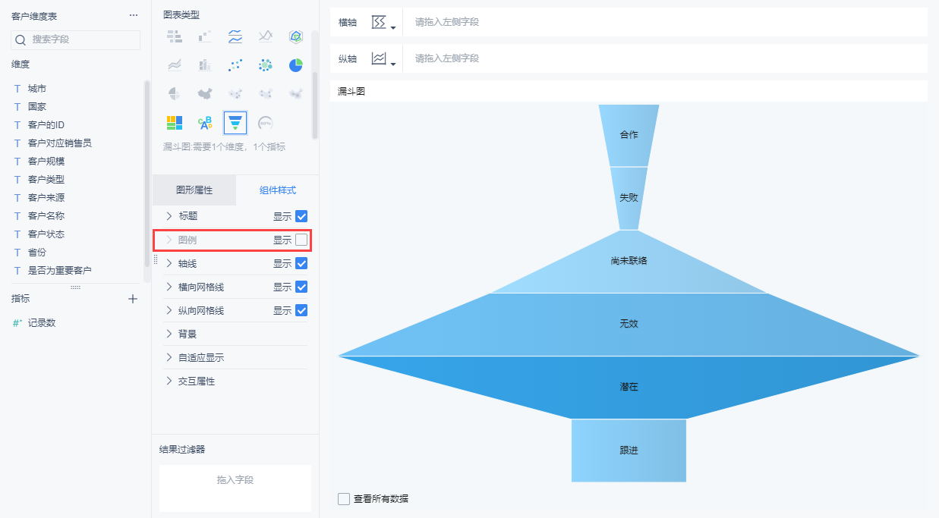Image resolution: width=939 pixels, height=518 pixels.
Task: Click the chart type list scrollbar
Action: click(315, 105)
